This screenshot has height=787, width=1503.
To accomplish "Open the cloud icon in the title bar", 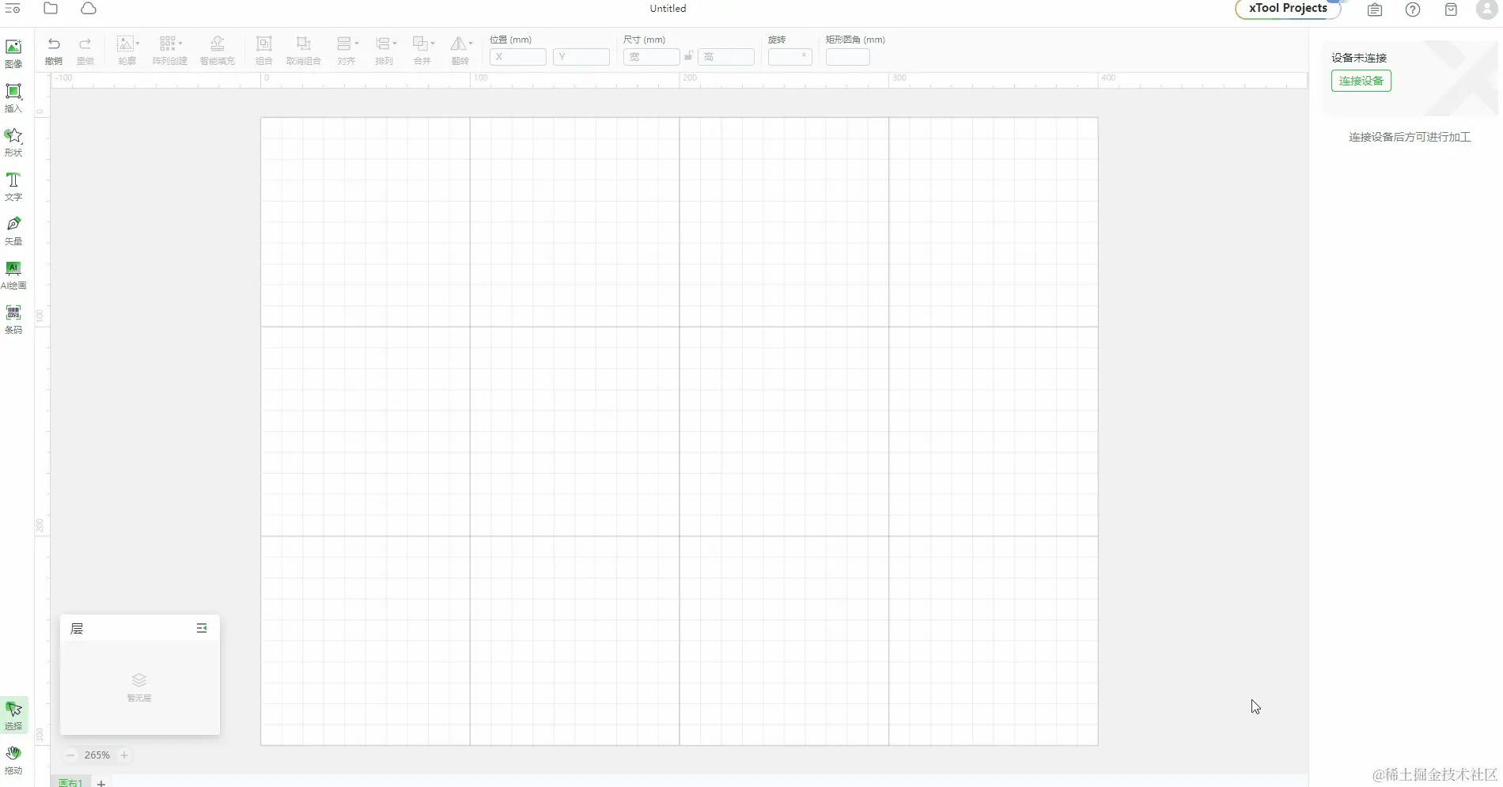I will pos(89,9).
